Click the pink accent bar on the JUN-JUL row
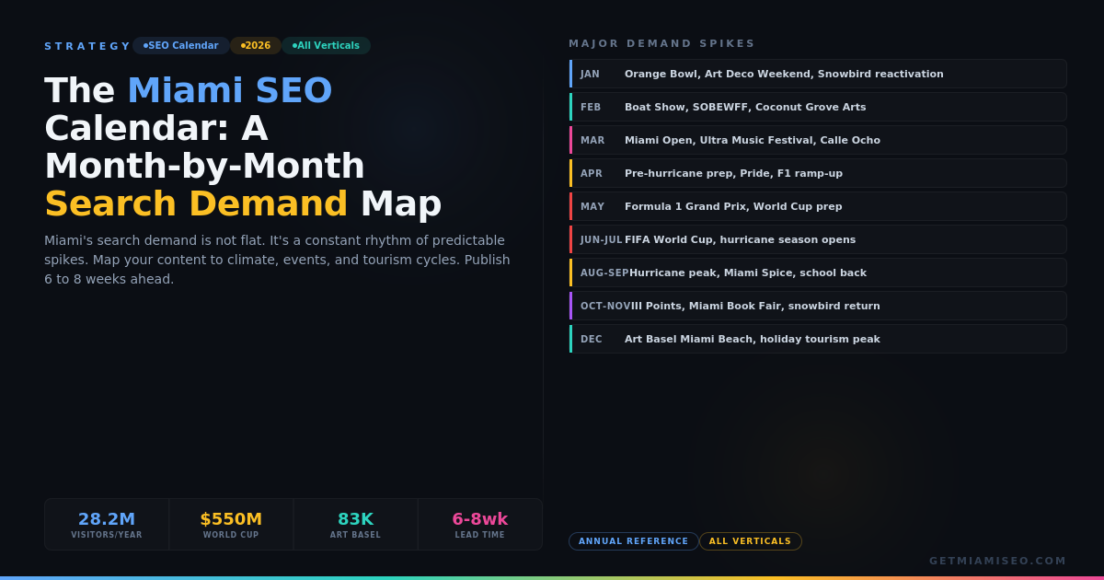This screenshot has height=580, width=1104. tap(571, 238)
